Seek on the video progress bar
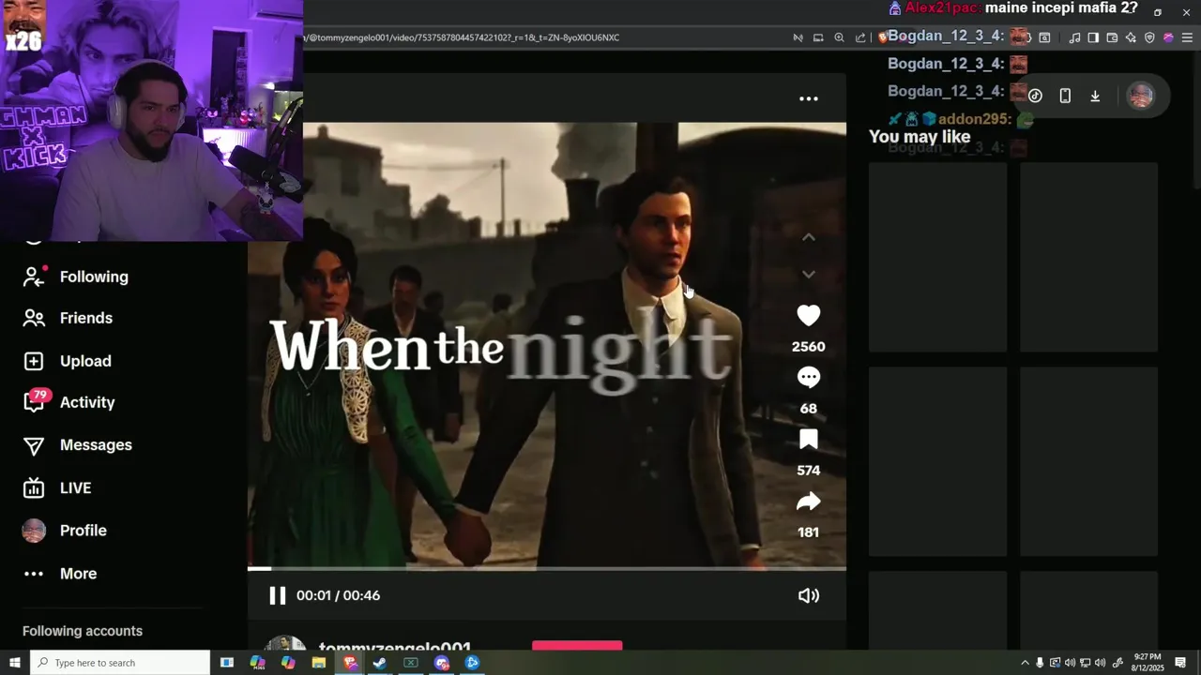Viewport: 1201px width, 675px height. (x=546, y=568)
